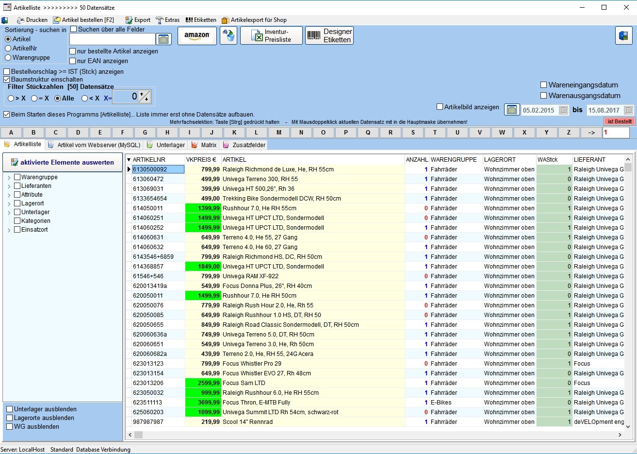Expand the Warengruppe tree node
The width and height of the screenshot is (637, 454).
(x=9, y=178)
